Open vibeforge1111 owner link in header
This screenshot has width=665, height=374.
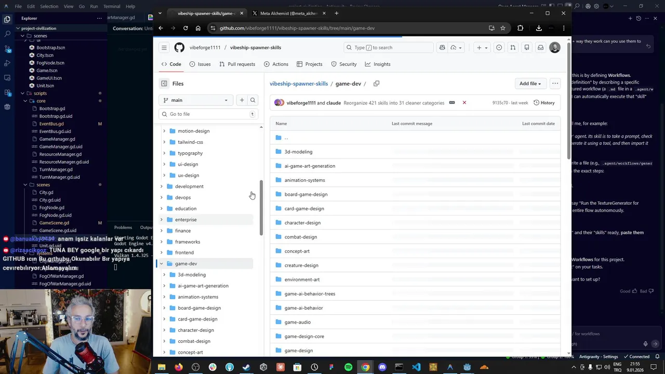click(205, 47)
